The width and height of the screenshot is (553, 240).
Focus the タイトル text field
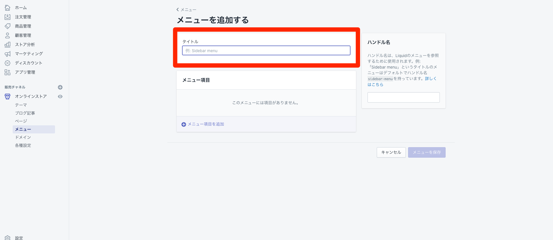(266, 51)
